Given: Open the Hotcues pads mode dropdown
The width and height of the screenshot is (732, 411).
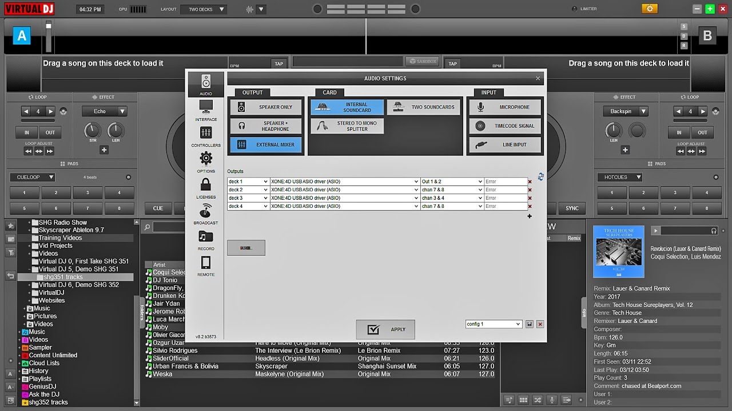Looking at the screenshot, I should pos(619,177).
